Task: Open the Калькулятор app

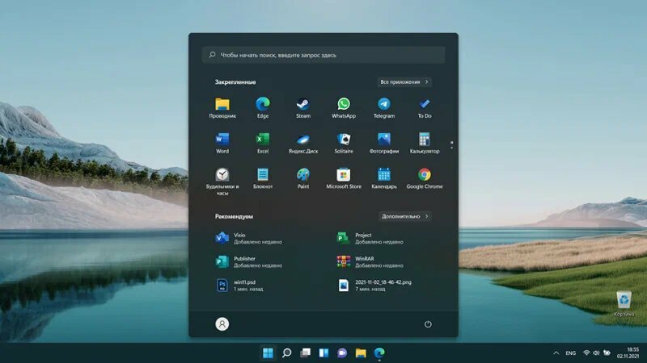Action: (424, 144)
